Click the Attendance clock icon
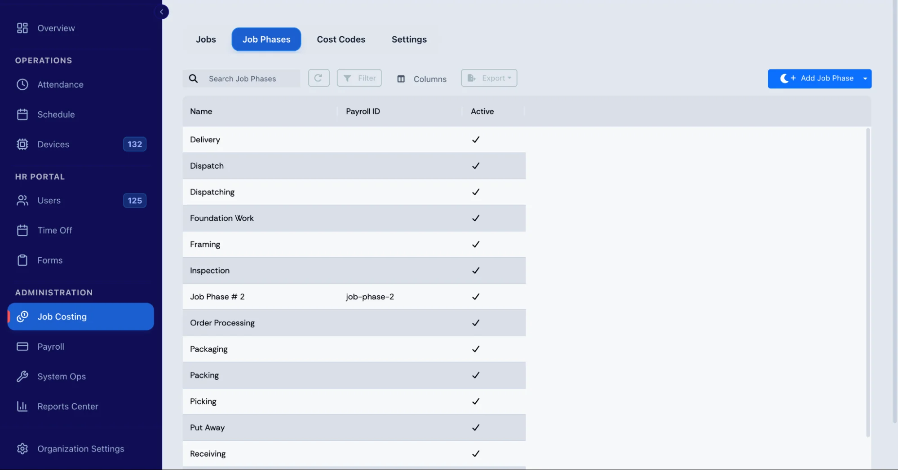Viewport: 898px width, 470px height. 22,84
